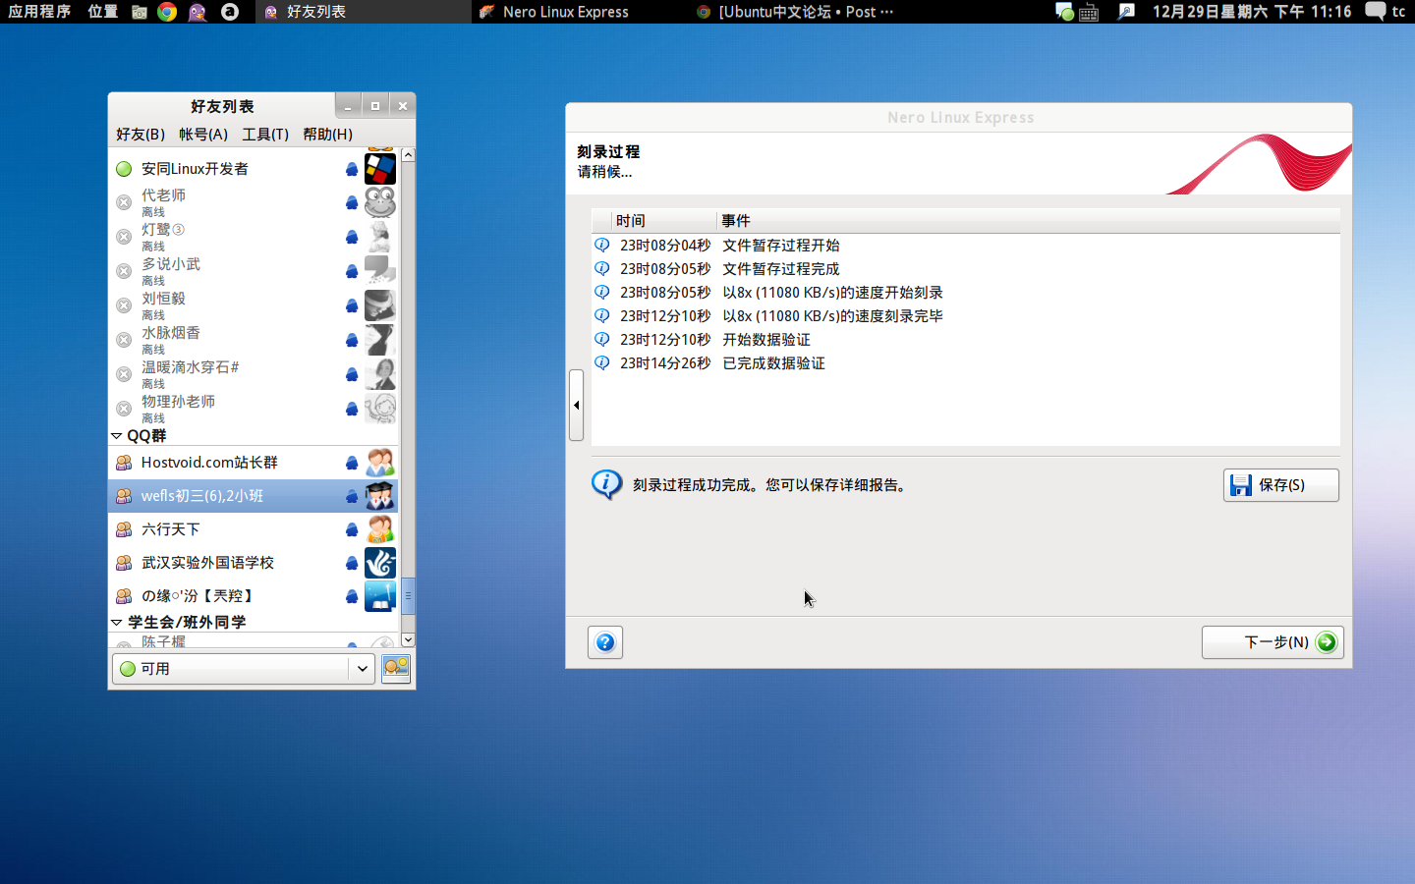Image resolution: width=1415 pixels, height=884 pixels.
Task: Collapse the QQ群 group
Action: click(x=117, y=436)
